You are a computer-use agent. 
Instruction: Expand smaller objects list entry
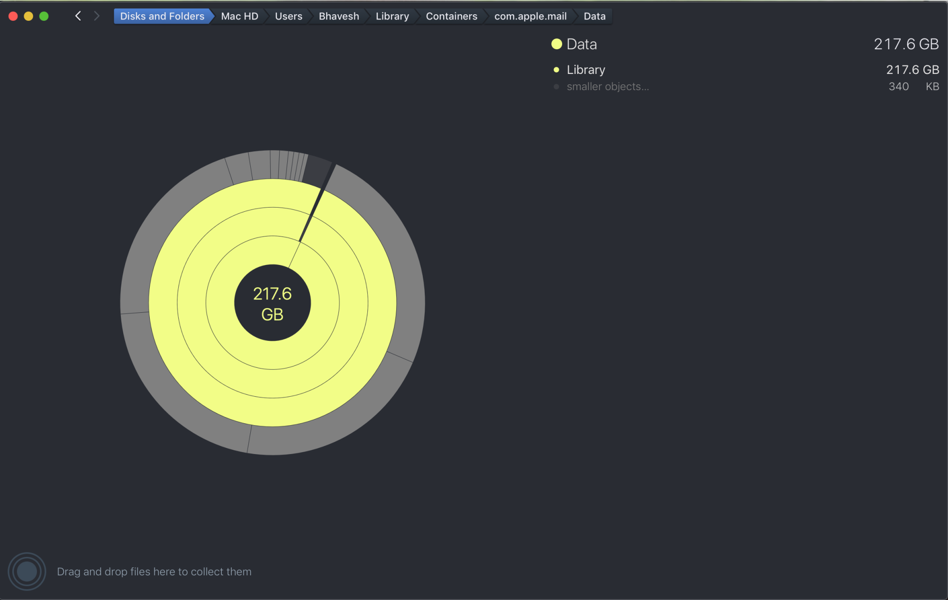click(x=607, y=87)
